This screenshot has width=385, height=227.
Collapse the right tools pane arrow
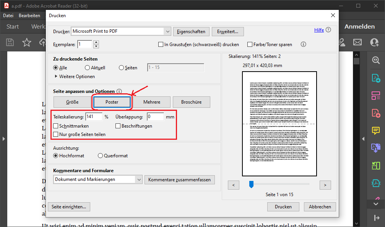[x=363, y=139]
